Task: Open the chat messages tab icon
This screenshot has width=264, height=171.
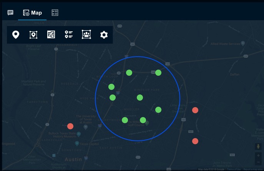Action: click(10, 12)
